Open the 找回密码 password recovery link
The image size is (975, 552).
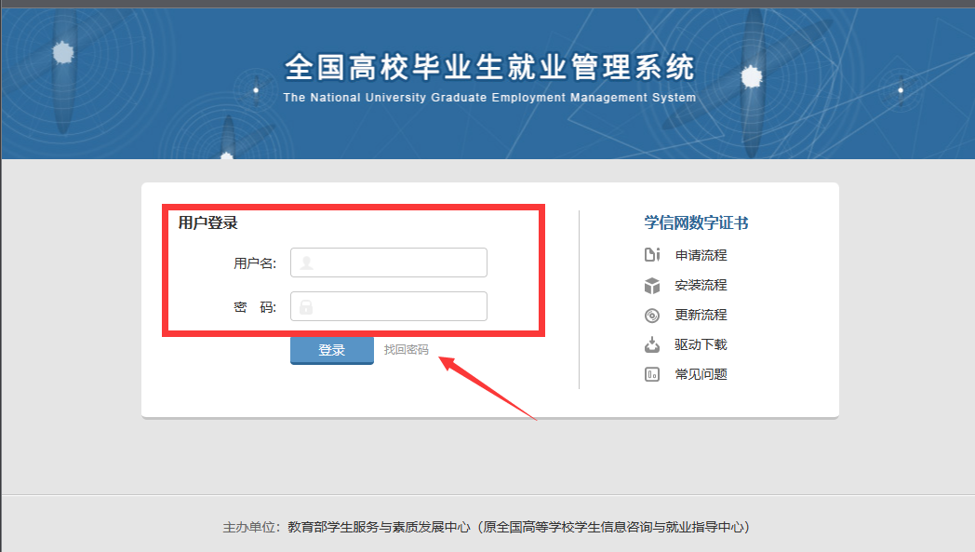(x=406, y=350)
